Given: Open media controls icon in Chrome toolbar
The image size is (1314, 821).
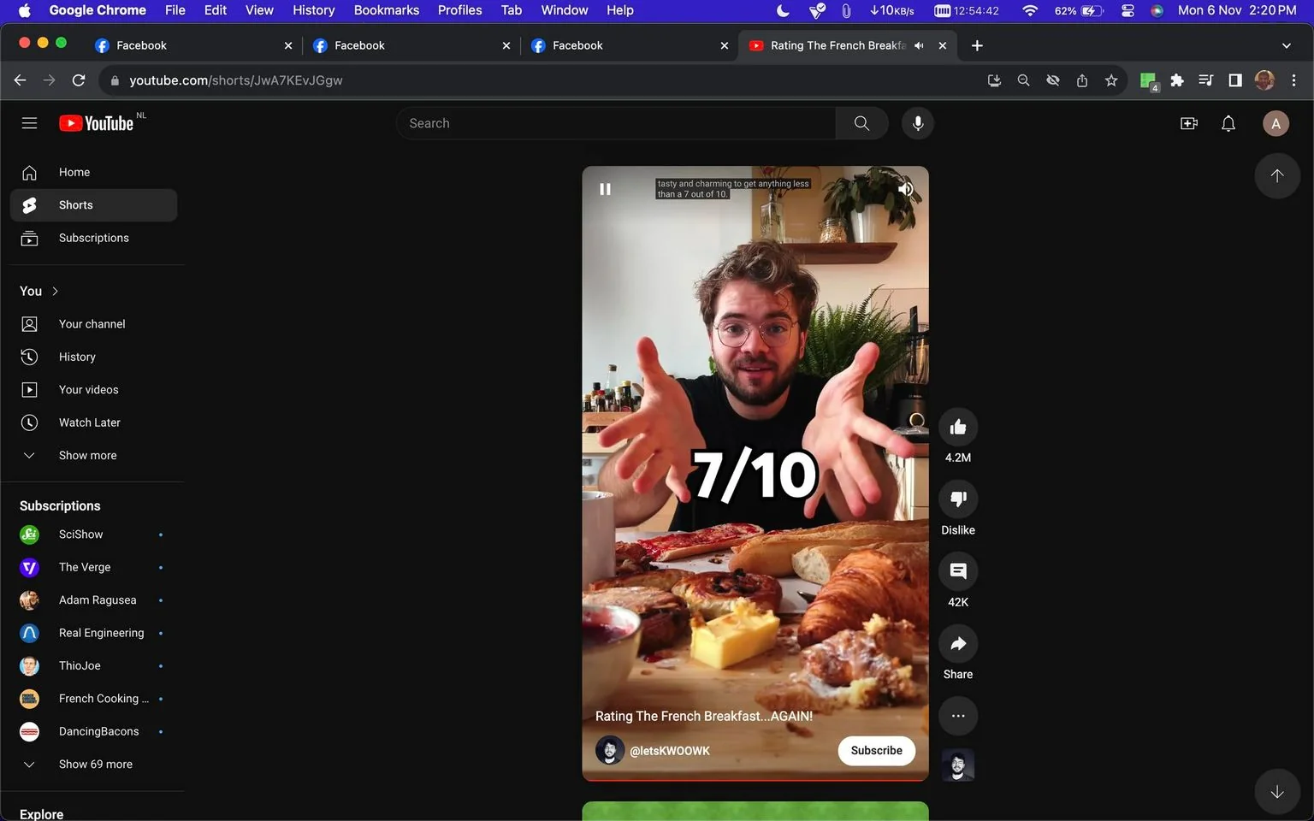Looking at the screenshot, I should click(x=1206, y=80).
